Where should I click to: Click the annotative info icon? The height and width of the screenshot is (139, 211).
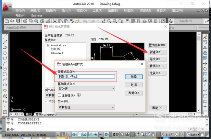pyautogui.click(x=79, y=95)
